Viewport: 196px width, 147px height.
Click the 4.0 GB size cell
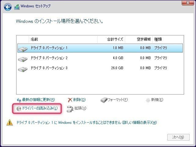(x=118, y=58)
